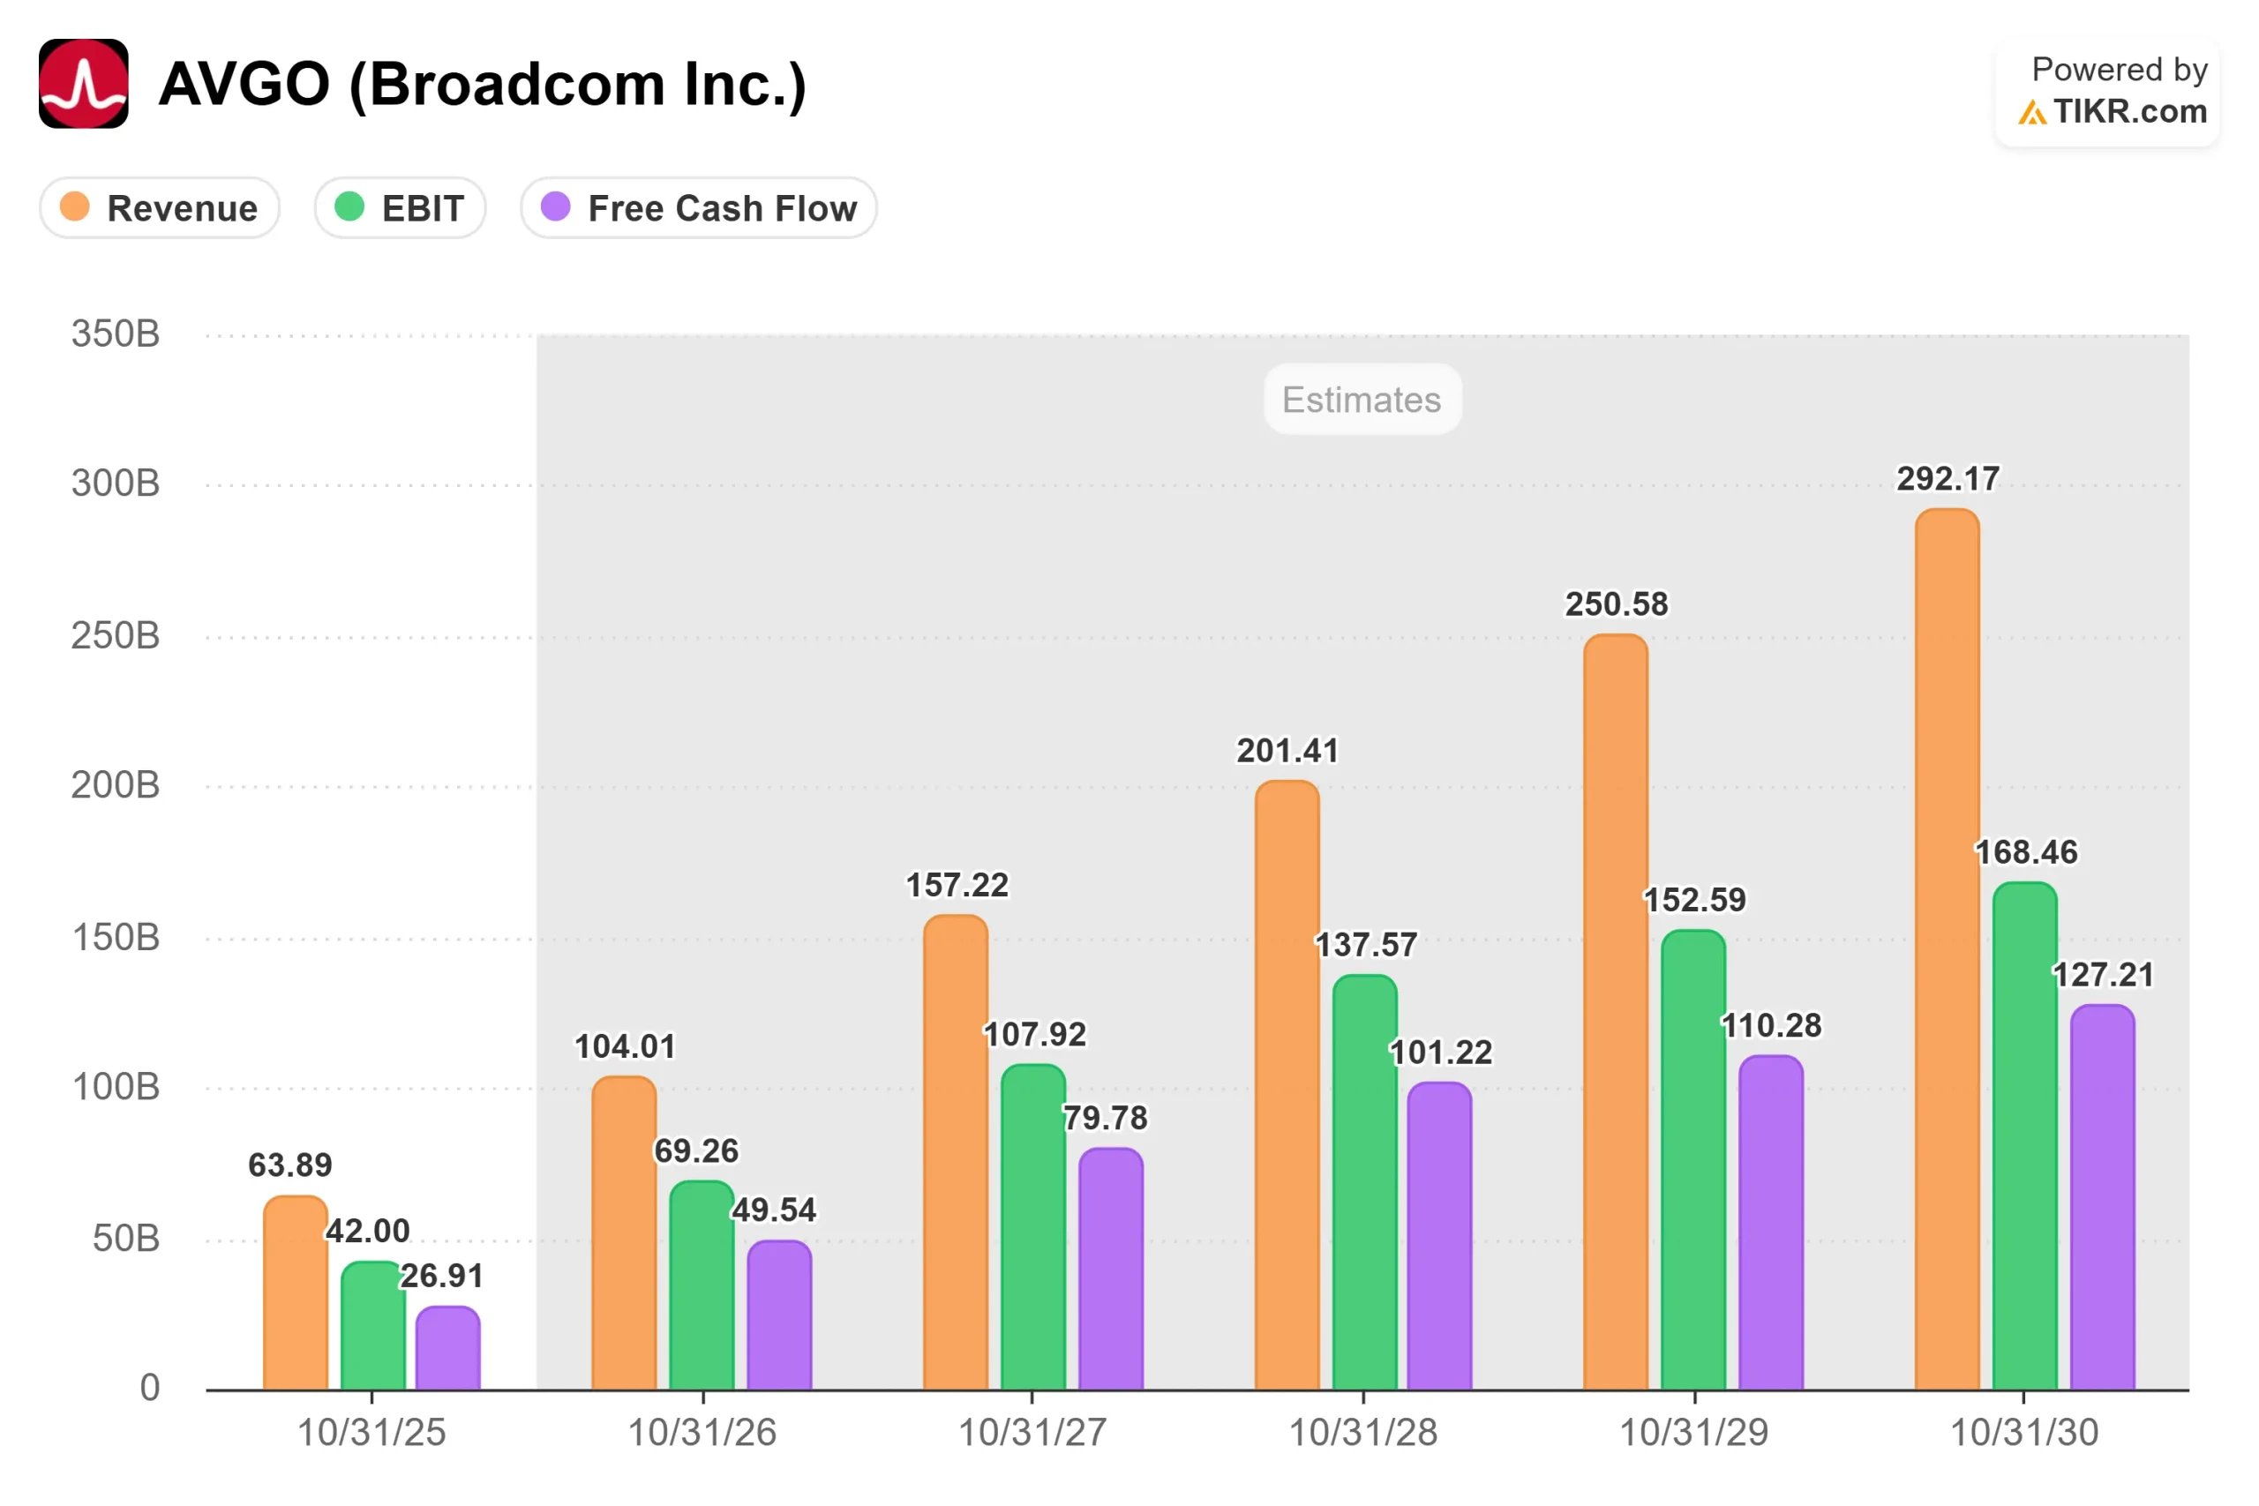Click the orange Revenue legend dot

pos(75,206)
